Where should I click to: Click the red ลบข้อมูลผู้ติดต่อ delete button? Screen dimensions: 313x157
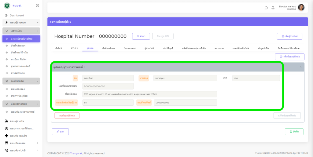pos(67,115)
